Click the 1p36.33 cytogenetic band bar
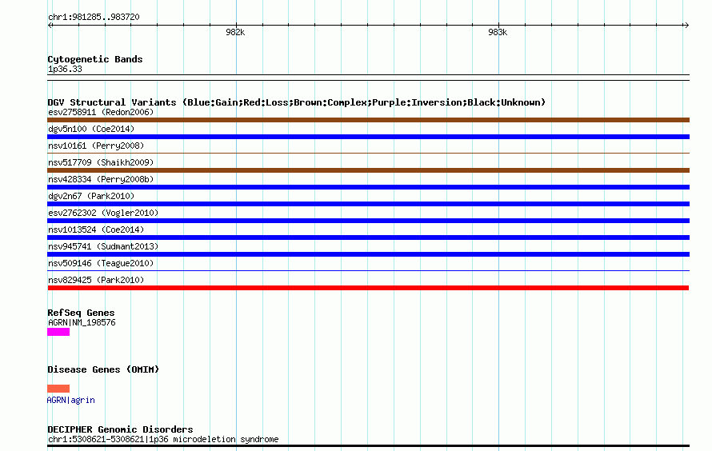The height and width of the screenshot is (451, 712). [368, 78]
